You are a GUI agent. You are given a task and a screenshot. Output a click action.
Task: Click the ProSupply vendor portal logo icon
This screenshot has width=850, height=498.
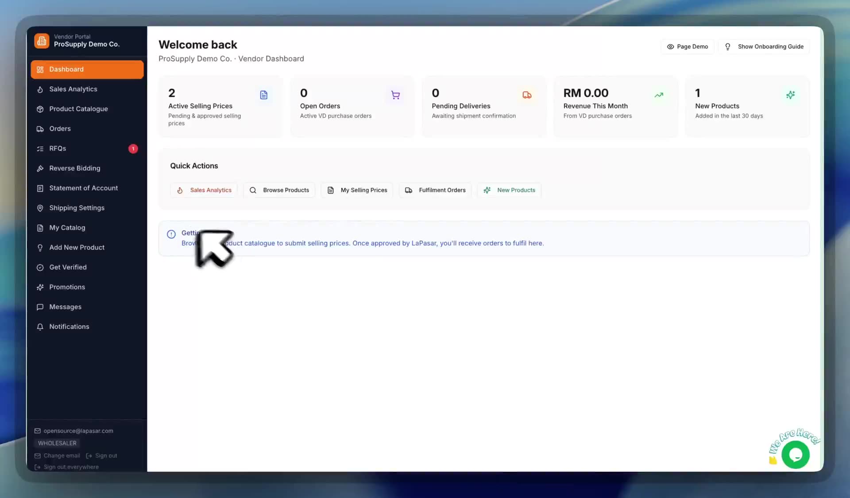coord(42,41)
